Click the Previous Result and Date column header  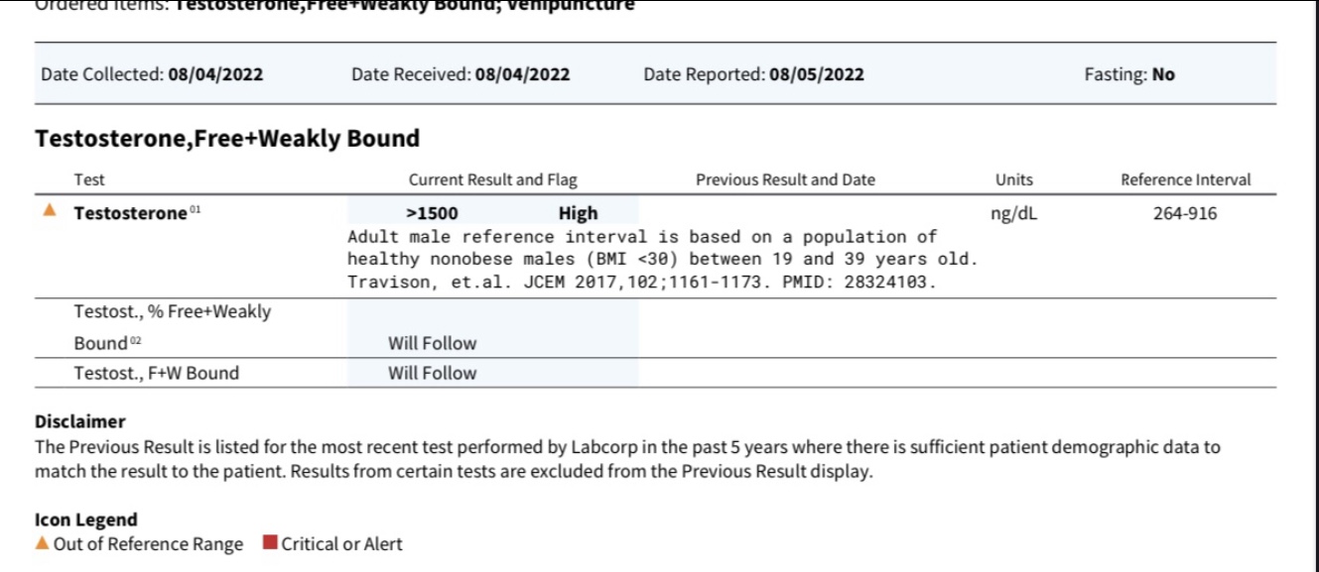[785, 180]
